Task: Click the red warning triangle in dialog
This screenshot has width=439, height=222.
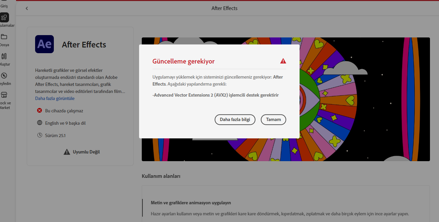Action: [283, 61]
